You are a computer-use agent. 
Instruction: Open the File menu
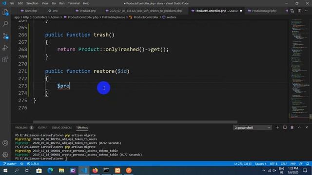click(x=12, y=3)
